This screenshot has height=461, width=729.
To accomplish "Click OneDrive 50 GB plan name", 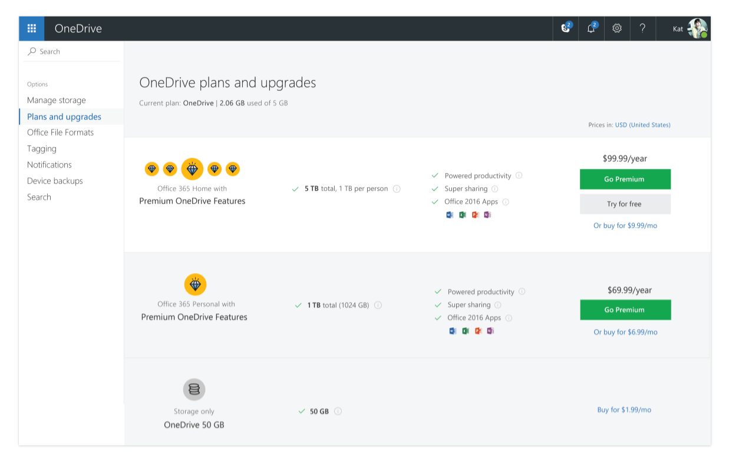I will 194,425.
